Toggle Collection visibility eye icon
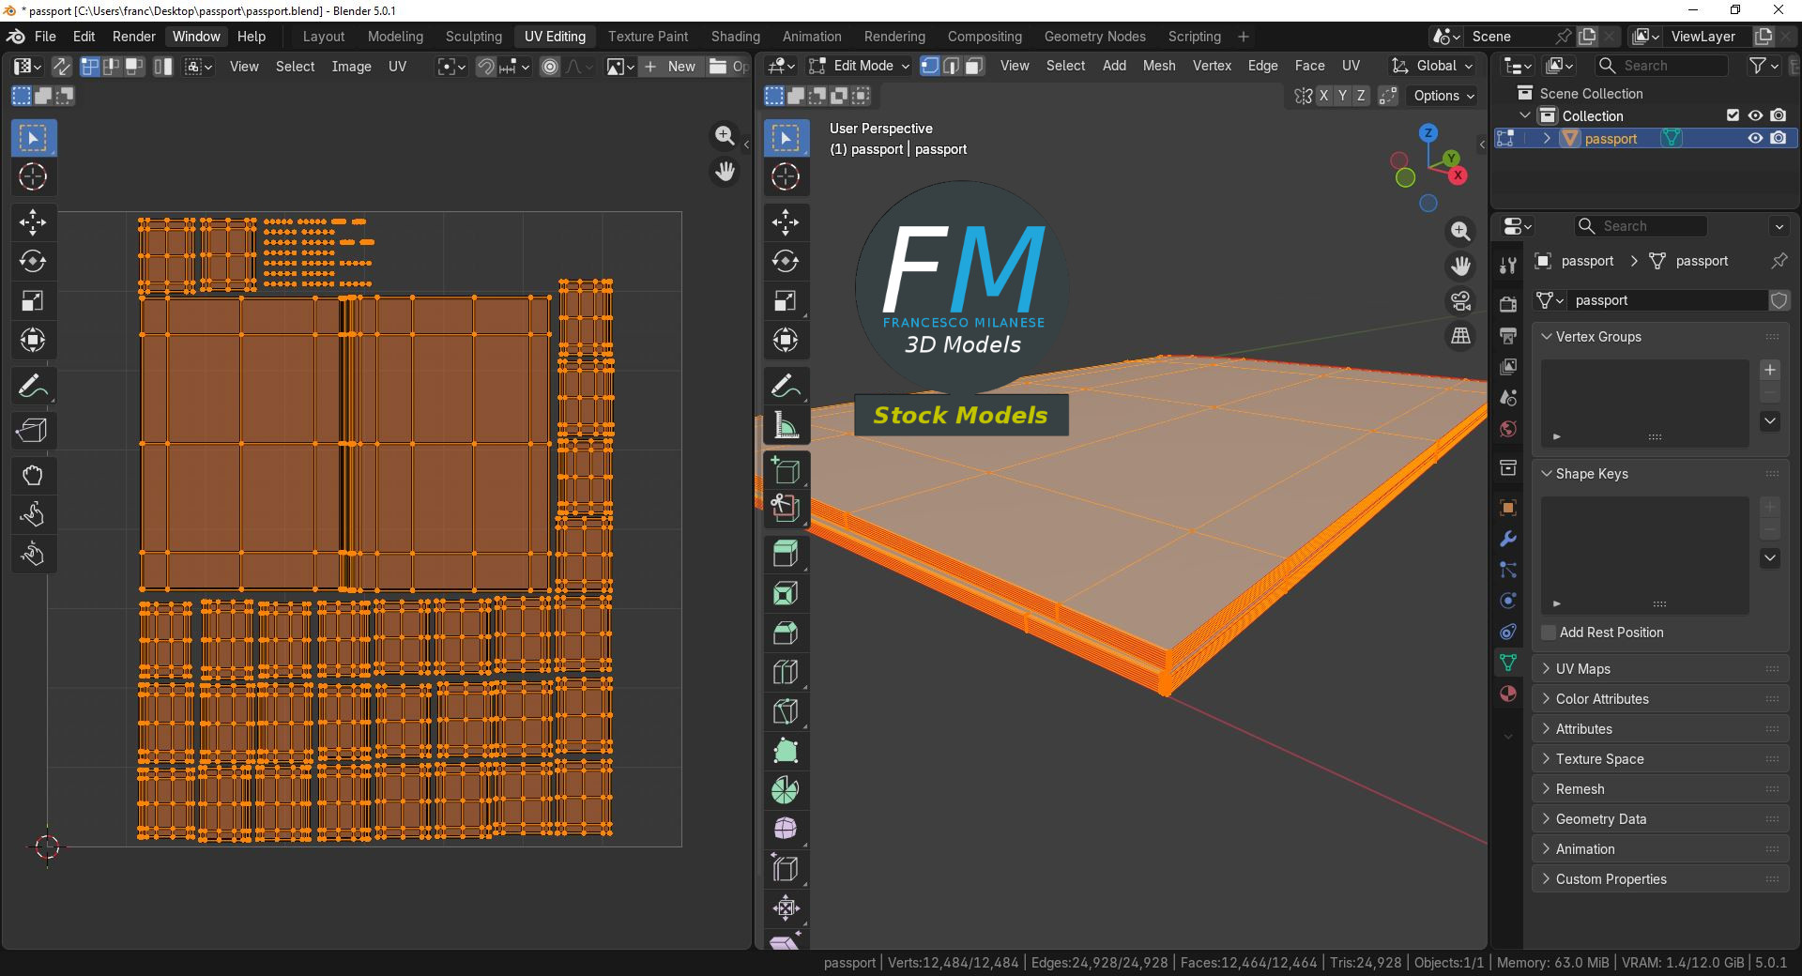1802x976 pixels. [1755, 115]
